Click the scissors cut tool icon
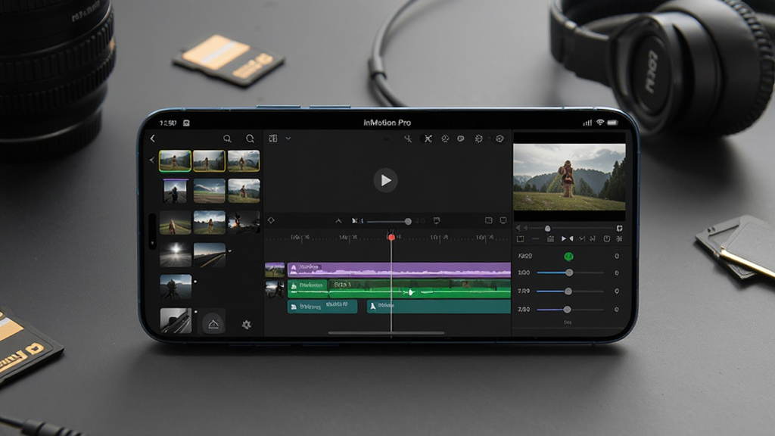Screen dimensions: 775x436 click(x=408, y=139)
